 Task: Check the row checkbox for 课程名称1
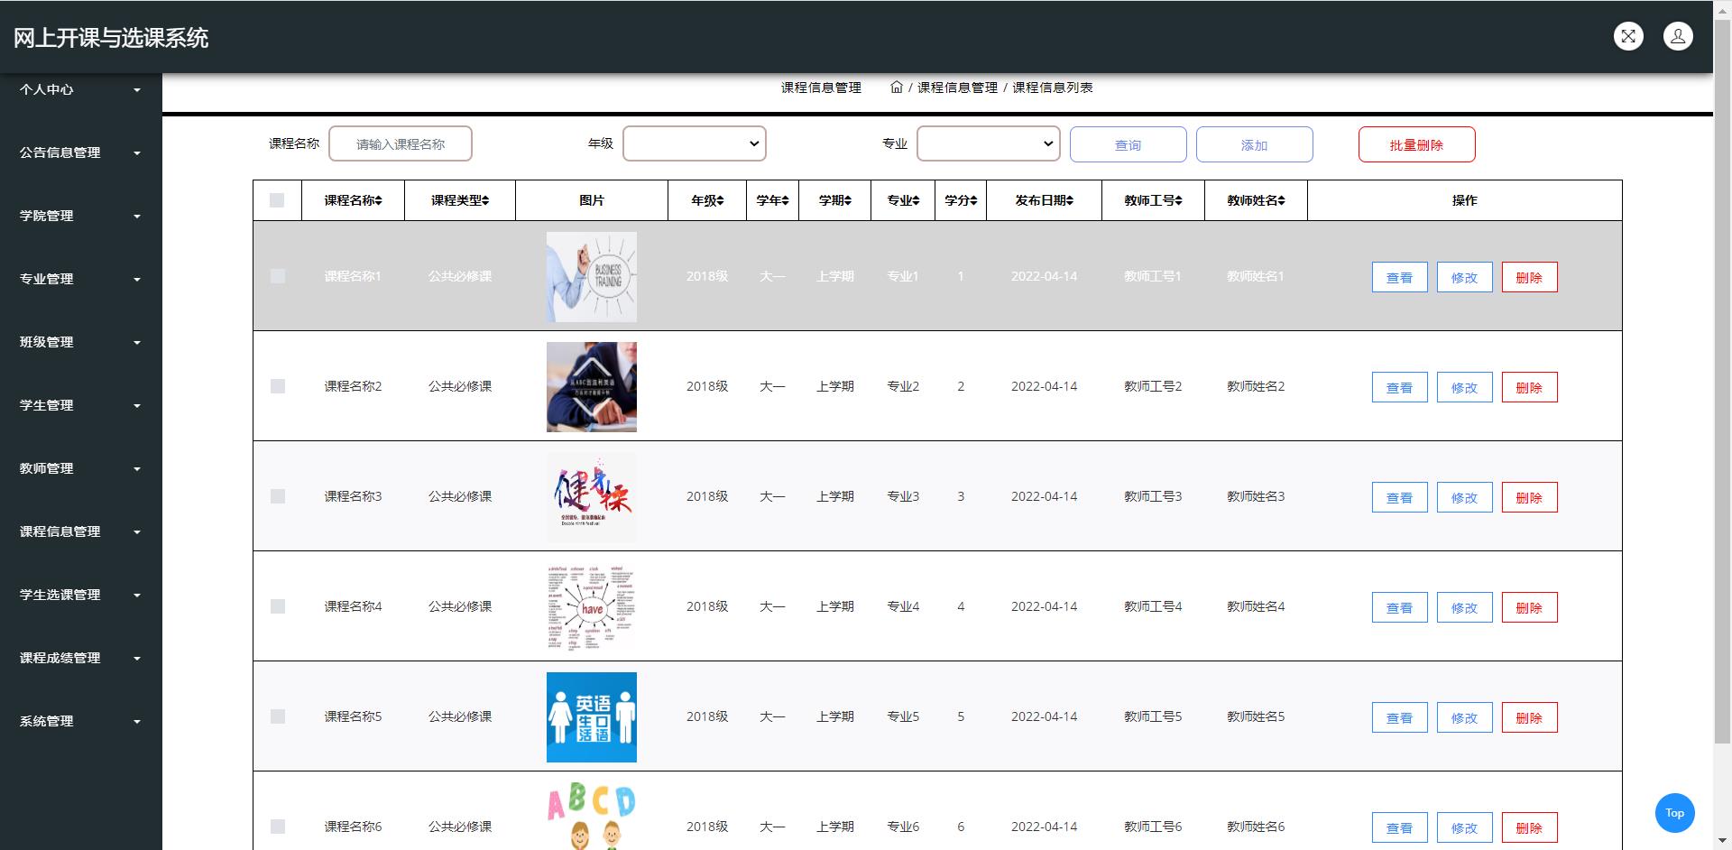pyautogui.click(x=278, y=276)
